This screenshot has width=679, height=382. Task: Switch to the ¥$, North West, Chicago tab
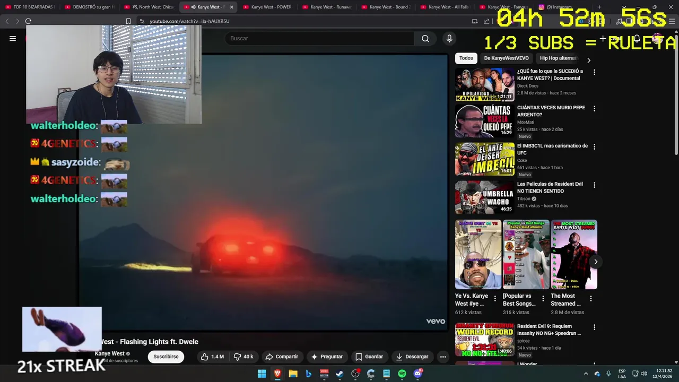point(149,7)
